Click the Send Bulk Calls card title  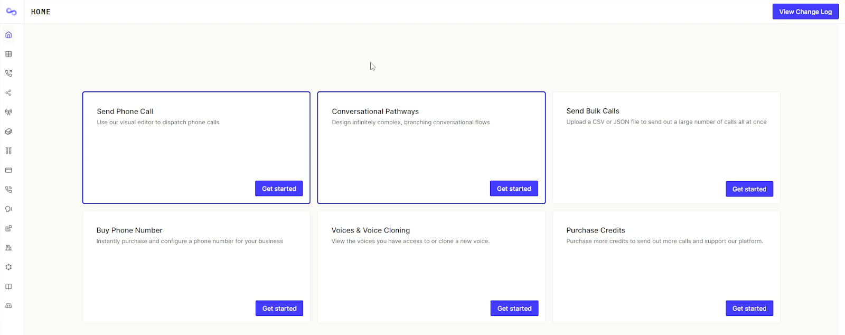593,111
